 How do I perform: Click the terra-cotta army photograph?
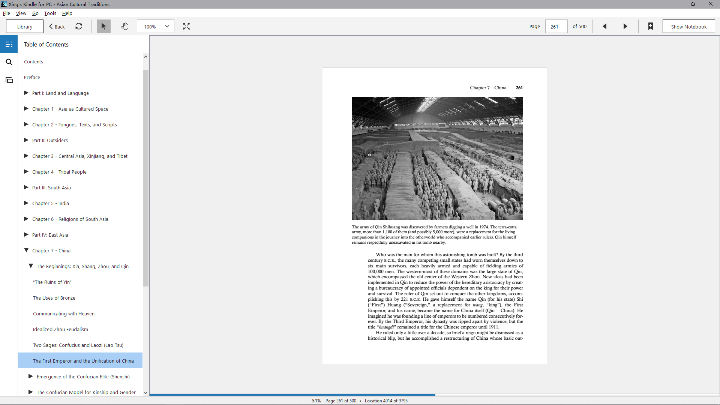click(437, 158)
